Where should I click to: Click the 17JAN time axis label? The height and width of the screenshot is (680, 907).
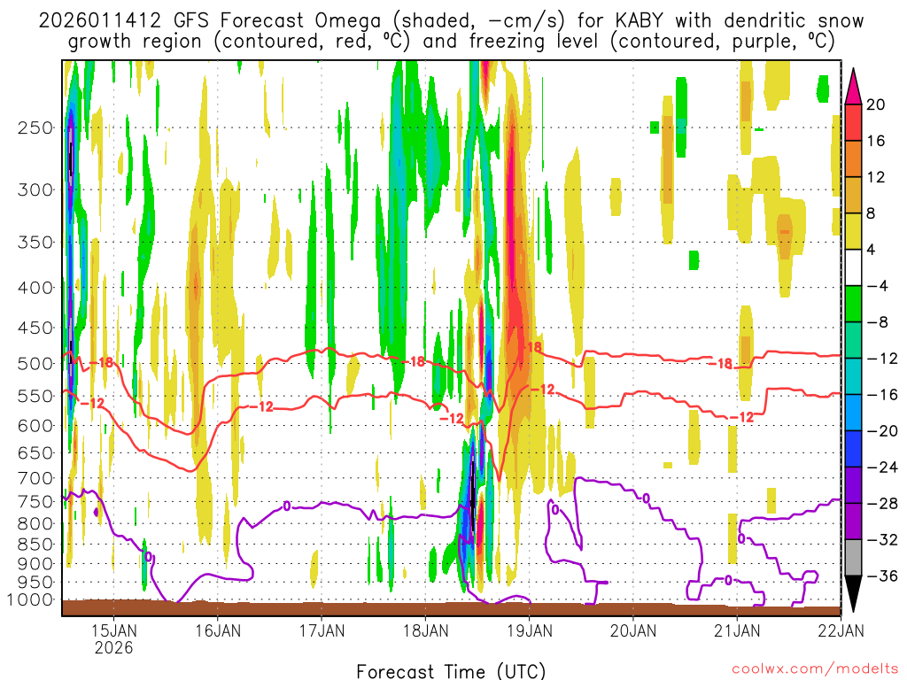pos(321,630)
